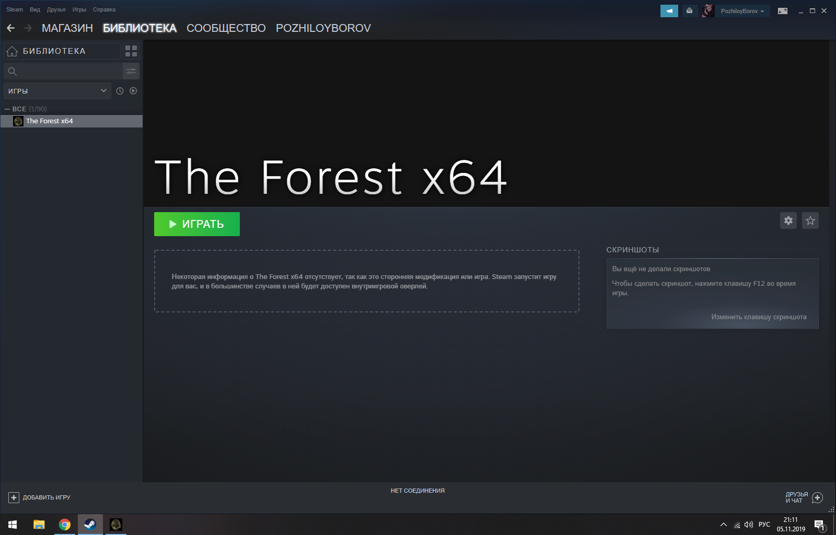Screen dimensions: 836x535
Task: Click the green ИГРАТЬ button
Action: point(197,224)
